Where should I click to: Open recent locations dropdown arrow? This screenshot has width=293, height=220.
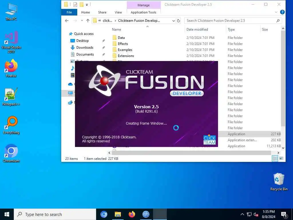click(82, 21)
